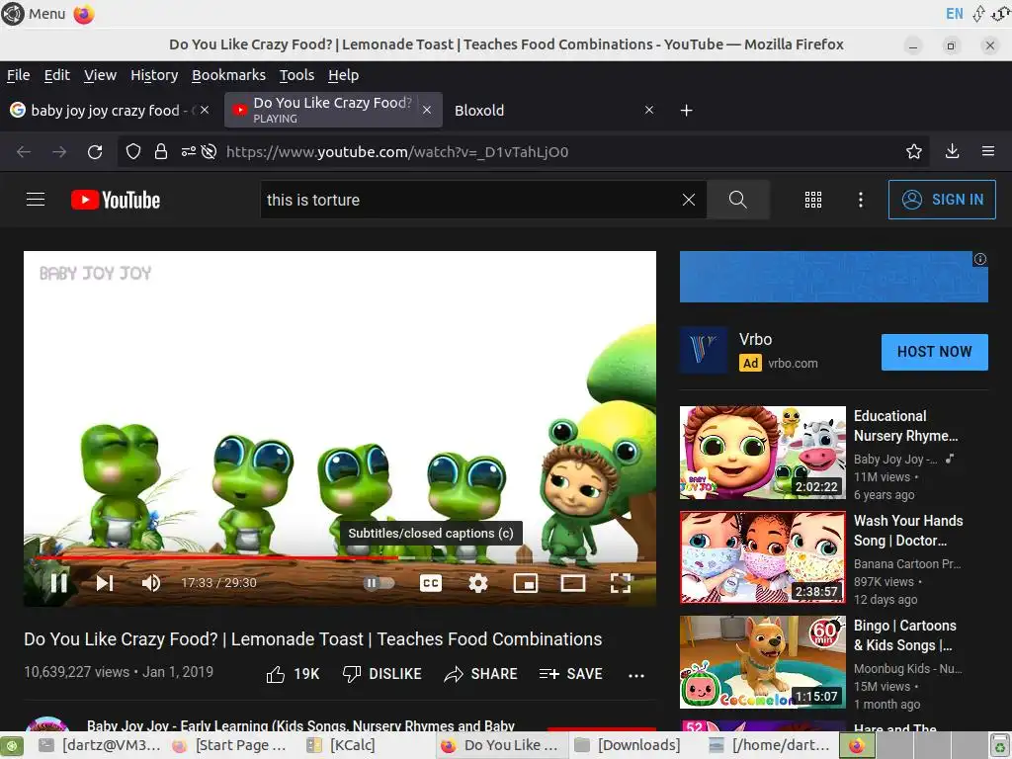Clear the search text 'this is torture'
Screen dimensions: 1012x759
coord(689,200)
